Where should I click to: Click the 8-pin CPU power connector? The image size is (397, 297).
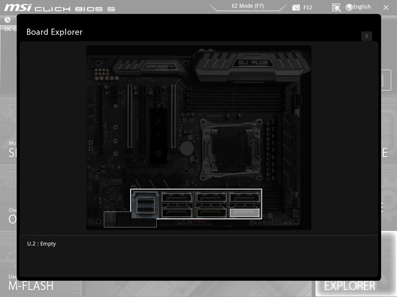tap(298, 100)
